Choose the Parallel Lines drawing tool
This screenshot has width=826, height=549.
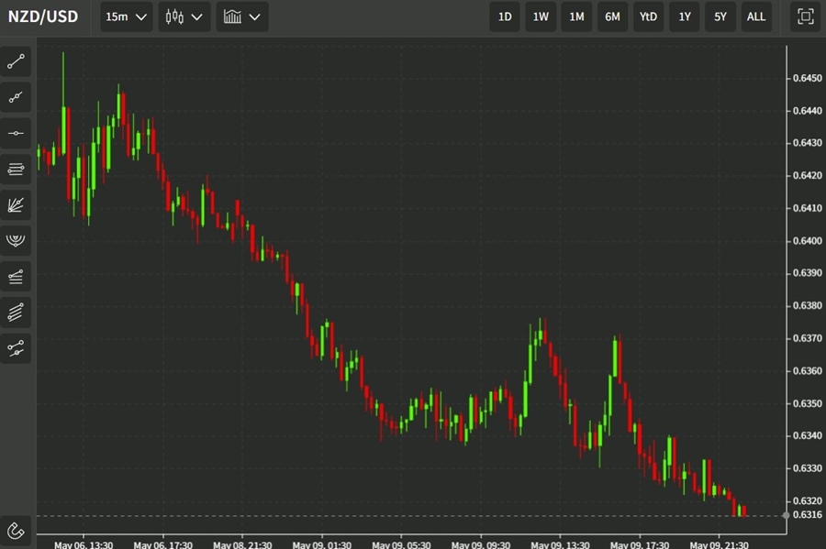point(16,169)
